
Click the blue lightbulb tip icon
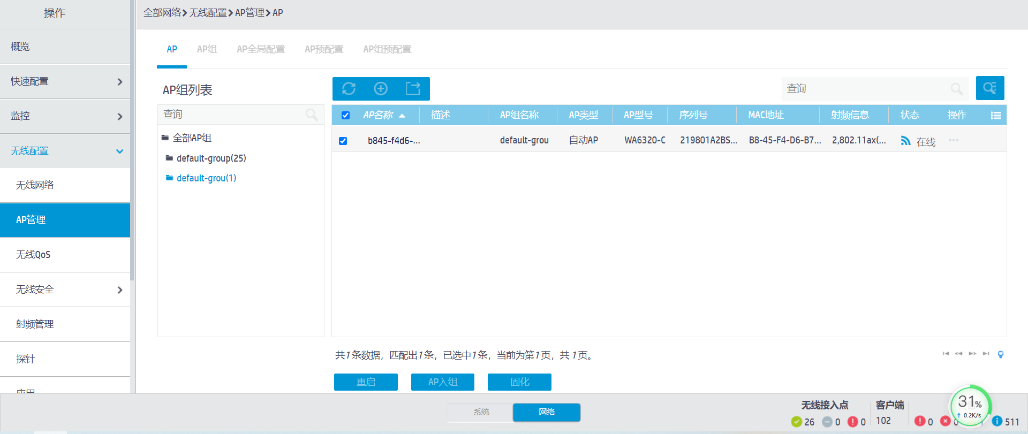pos(1000,354)
